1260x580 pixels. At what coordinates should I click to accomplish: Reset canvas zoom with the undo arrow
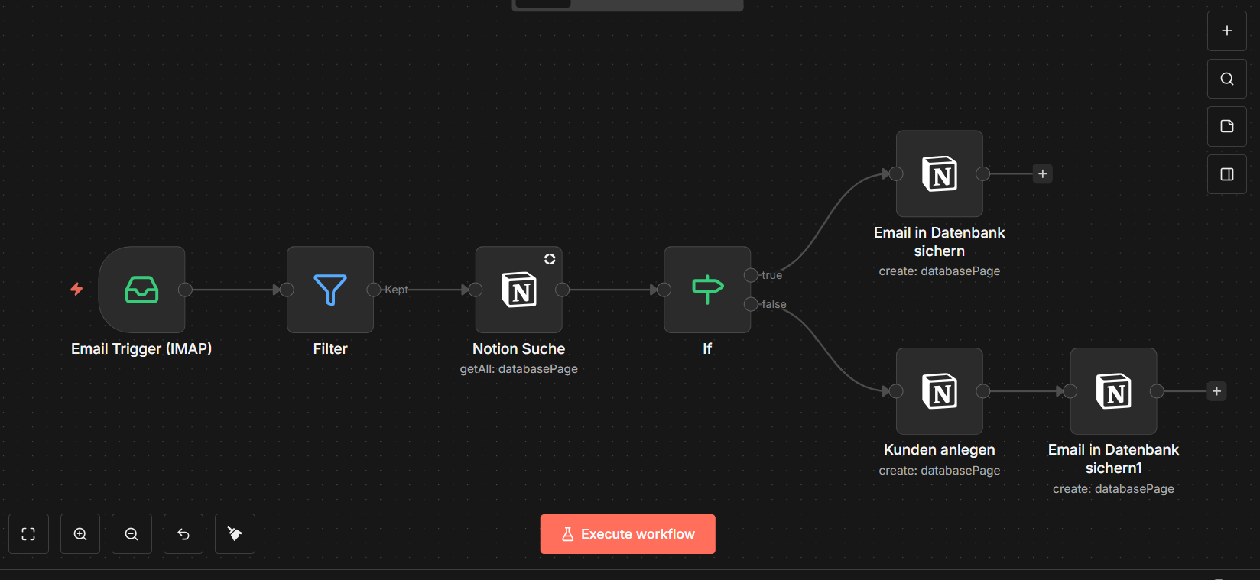coord(183,534)
